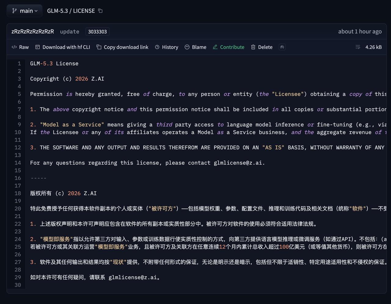Click Contribute
The width and height of the screenshot is (391, 304).
coord(228,47)
